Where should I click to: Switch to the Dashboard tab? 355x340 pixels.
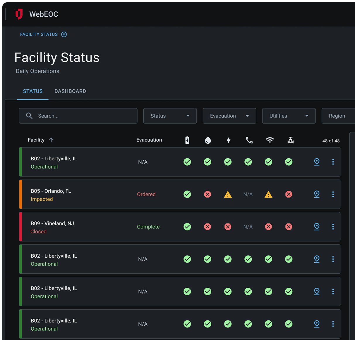70,91
